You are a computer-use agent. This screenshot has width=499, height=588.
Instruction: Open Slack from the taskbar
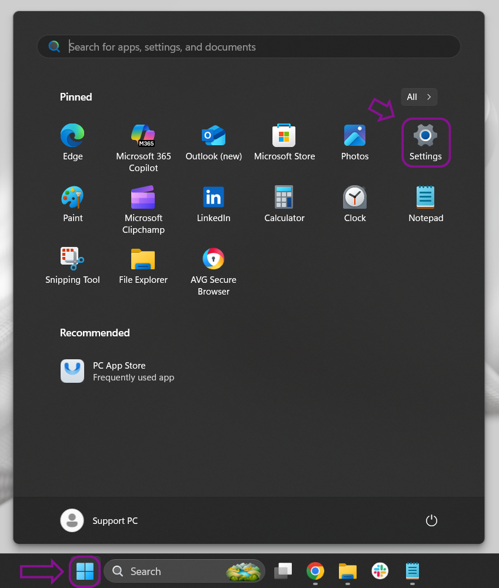pyautogui.click(x=380, y=572)
